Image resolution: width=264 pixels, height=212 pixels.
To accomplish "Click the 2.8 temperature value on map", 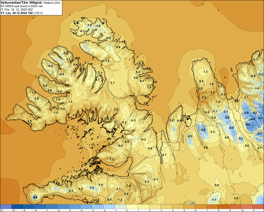I will [x=75, y=115].
